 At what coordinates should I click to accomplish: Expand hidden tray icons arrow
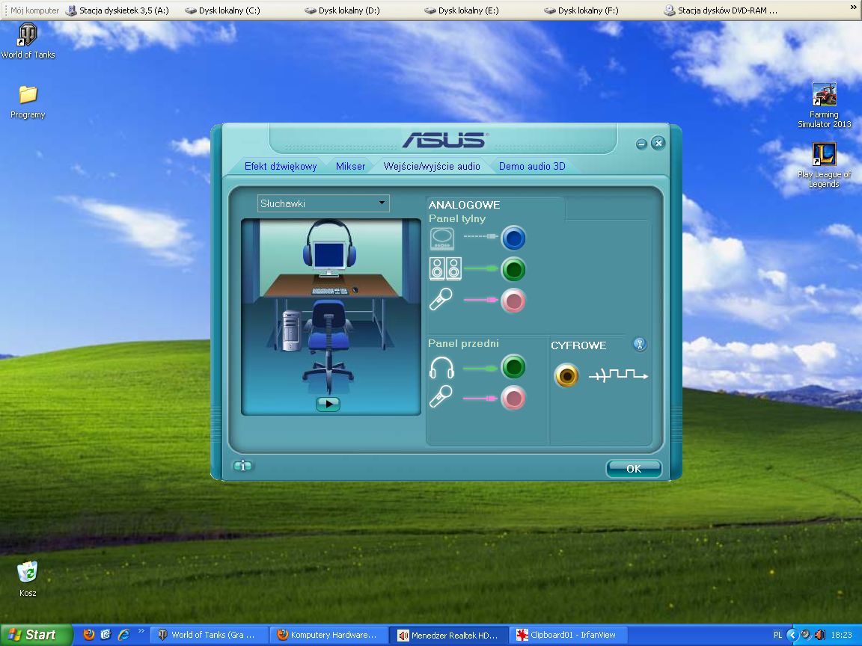pos(792,635)
